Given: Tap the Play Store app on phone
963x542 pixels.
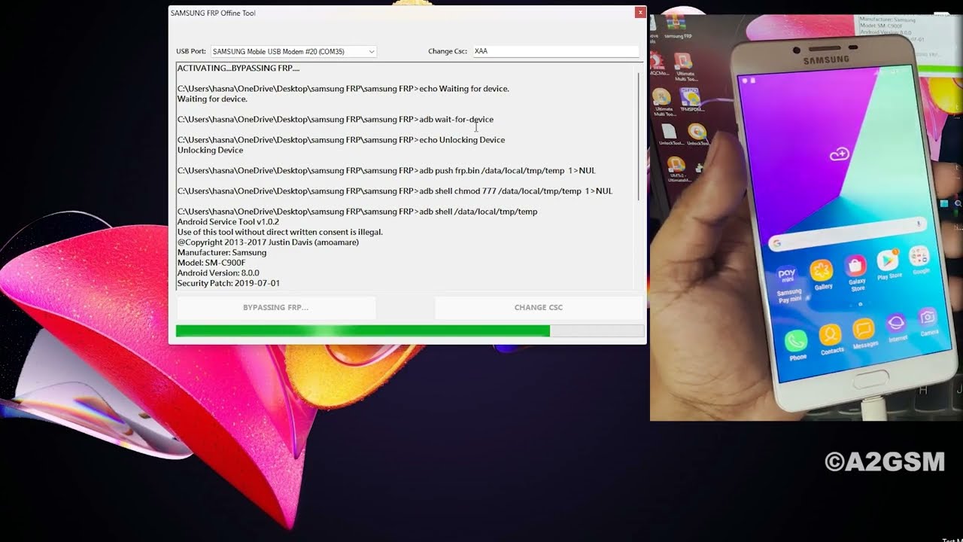Looking at the screenshot, I should point(889,263).
